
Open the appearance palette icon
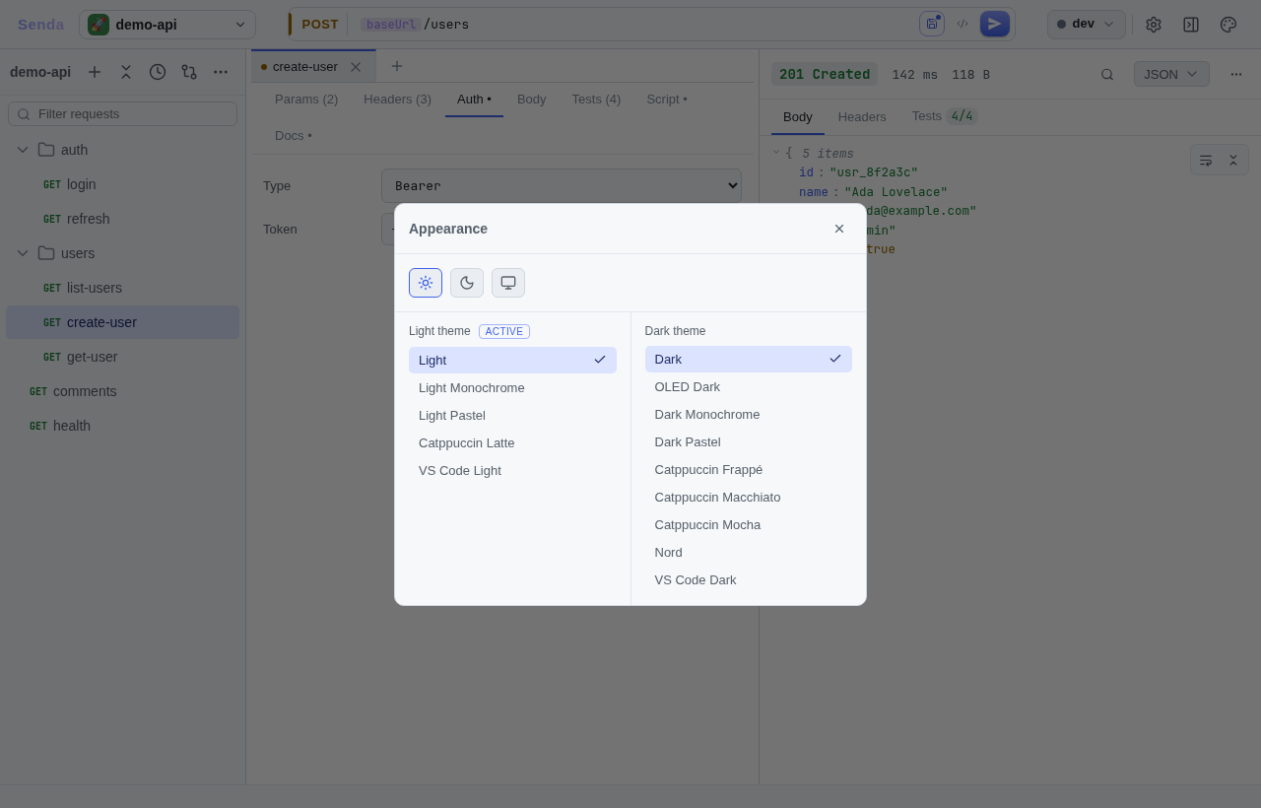[1228, 25]
